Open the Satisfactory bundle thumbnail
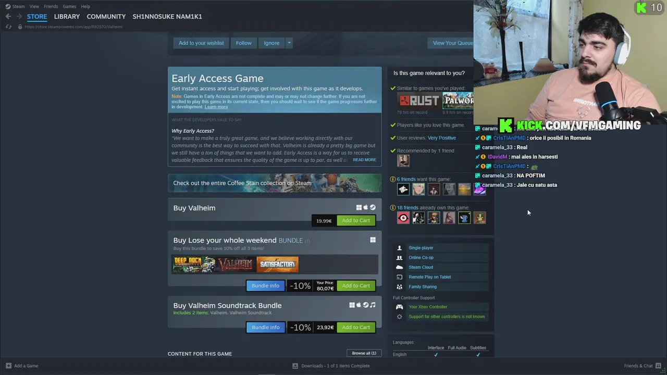The image size is (667, 375). (x=278, y=264)
